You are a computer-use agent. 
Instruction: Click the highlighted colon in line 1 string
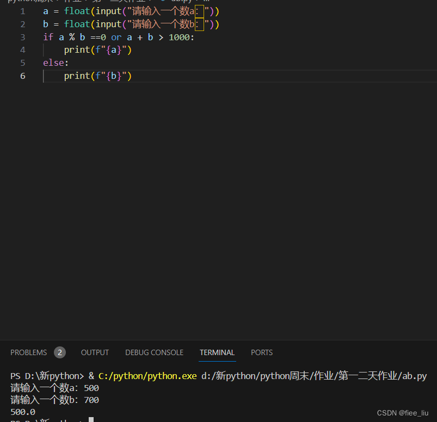click(x=199, y=11)
